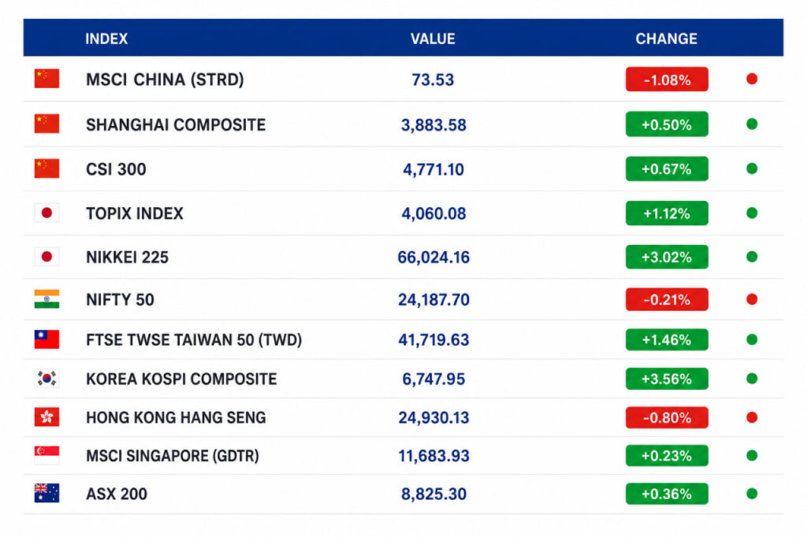Click the -0.21% change badge

667,299
